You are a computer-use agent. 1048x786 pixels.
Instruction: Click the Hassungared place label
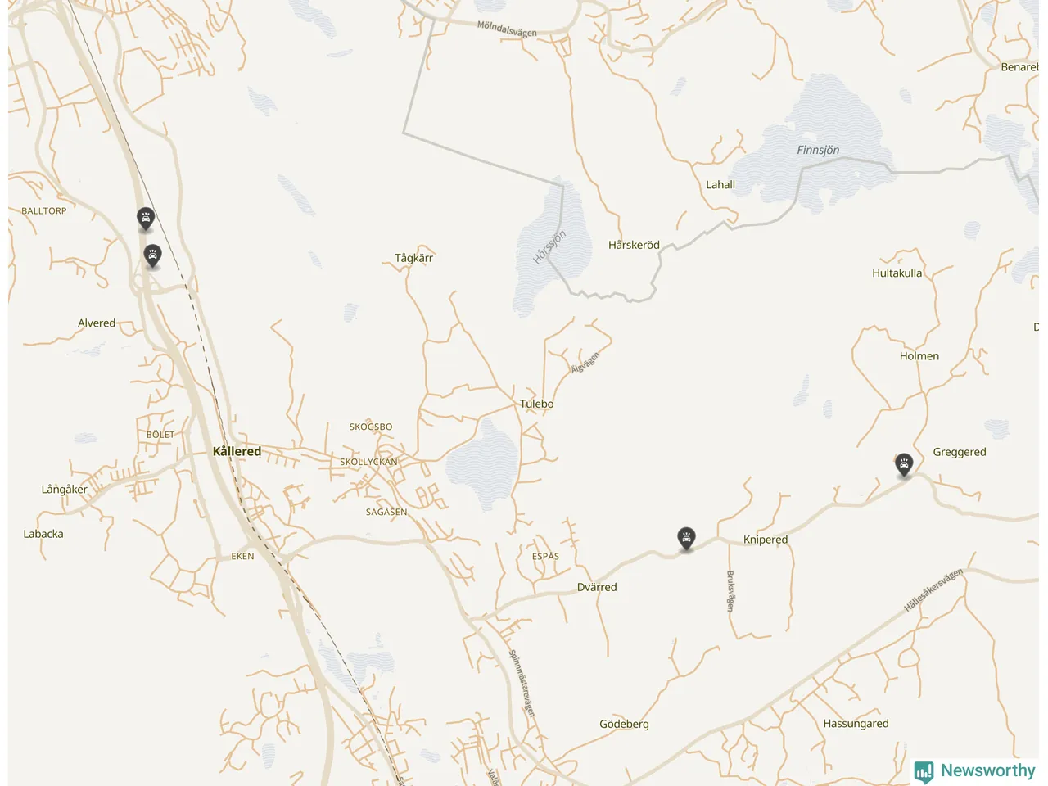point(856,724)
